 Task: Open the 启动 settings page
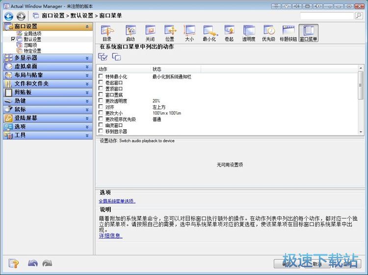pyautogui.click(x=131, y=33)
